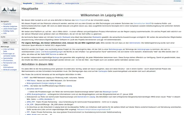Go to Zufällige Seite
184x115 pixels.
9,31
